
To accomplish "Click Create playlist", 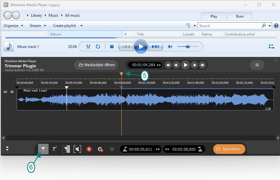I will (x=64, y=26).
